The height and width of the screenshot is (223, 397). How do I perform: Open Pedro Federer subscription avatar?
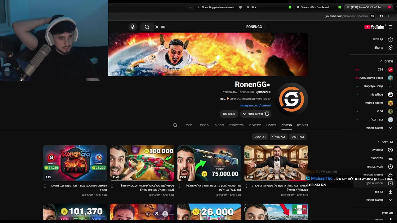click(x=390, y=103)
